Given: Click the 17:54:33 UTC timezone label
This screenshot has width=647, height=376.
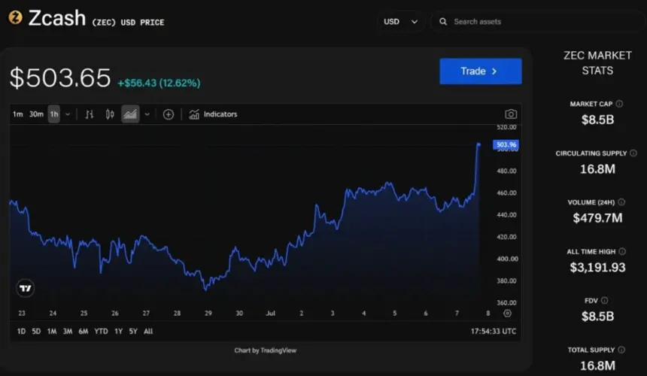Looking at the screenshot, I should point(494,331).
